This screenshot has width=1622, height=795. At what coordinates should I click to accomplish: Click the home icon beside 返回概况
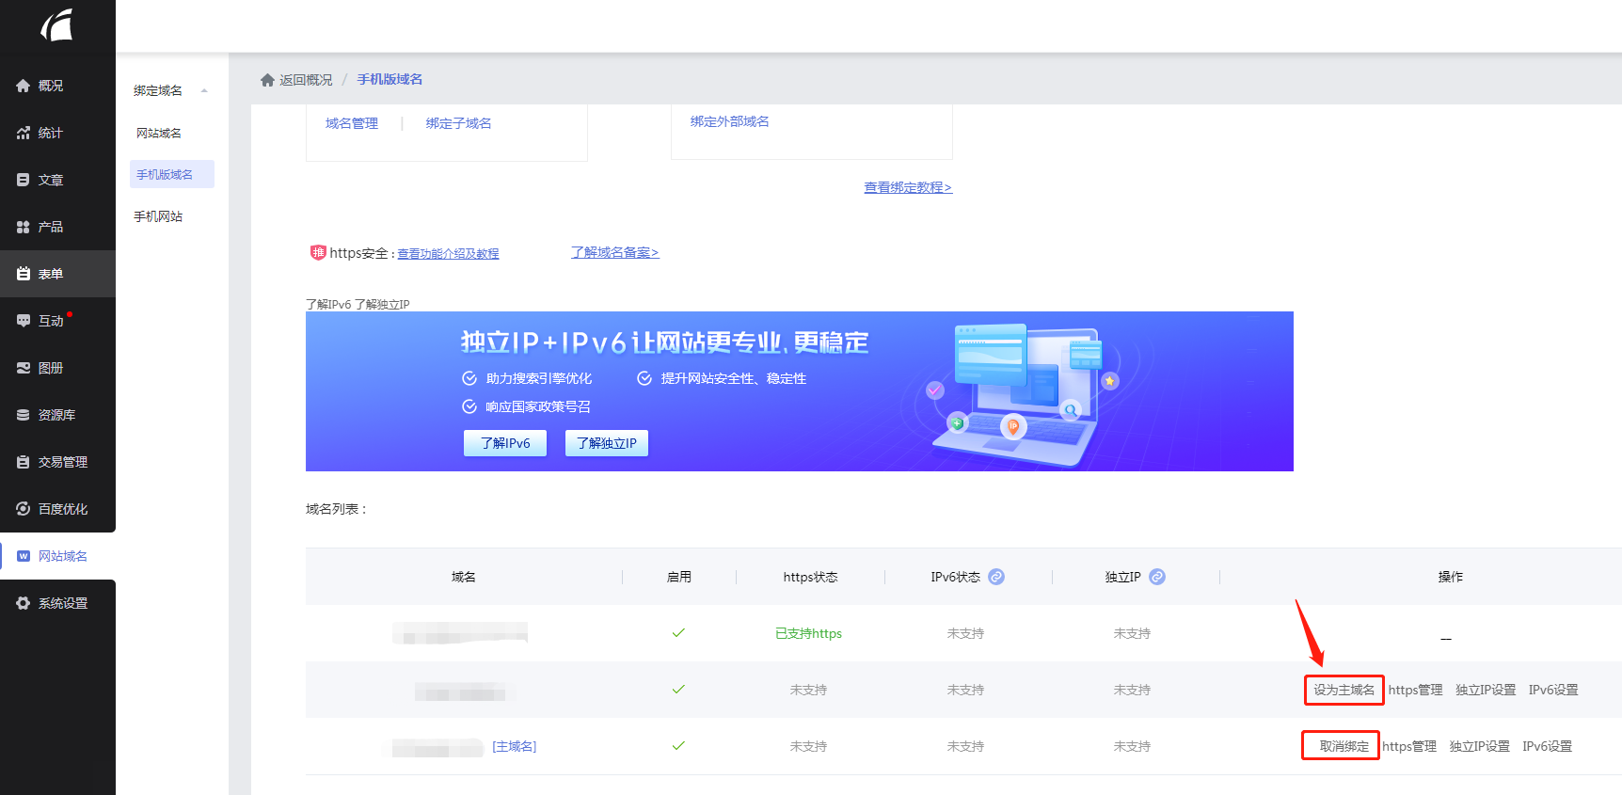click(x=267, y=80)
